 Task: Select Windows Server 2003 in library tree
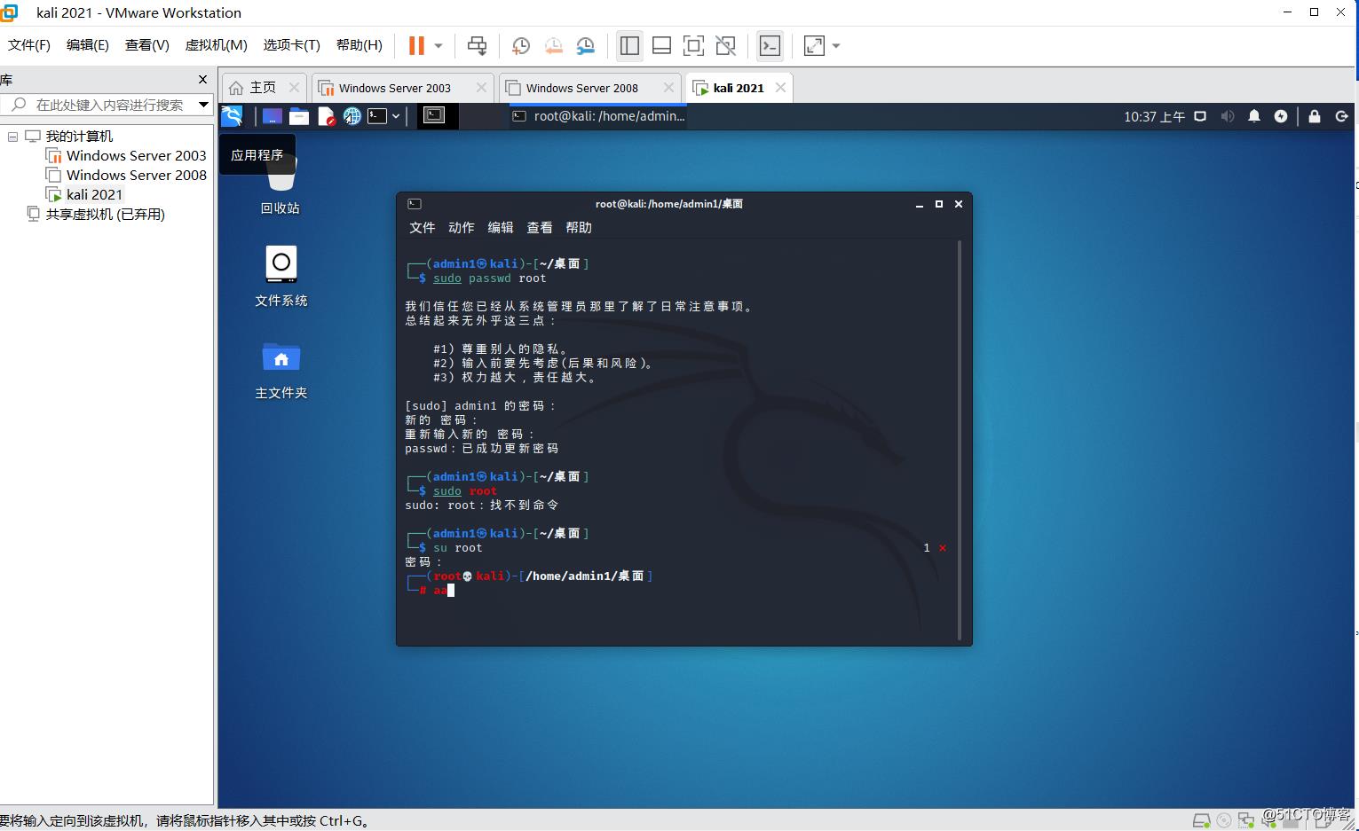point(126,155)
